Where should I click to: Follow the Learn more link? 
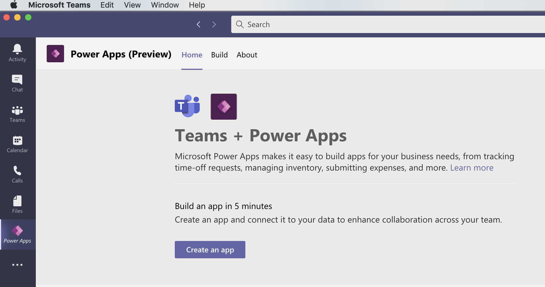pos(472,168)
